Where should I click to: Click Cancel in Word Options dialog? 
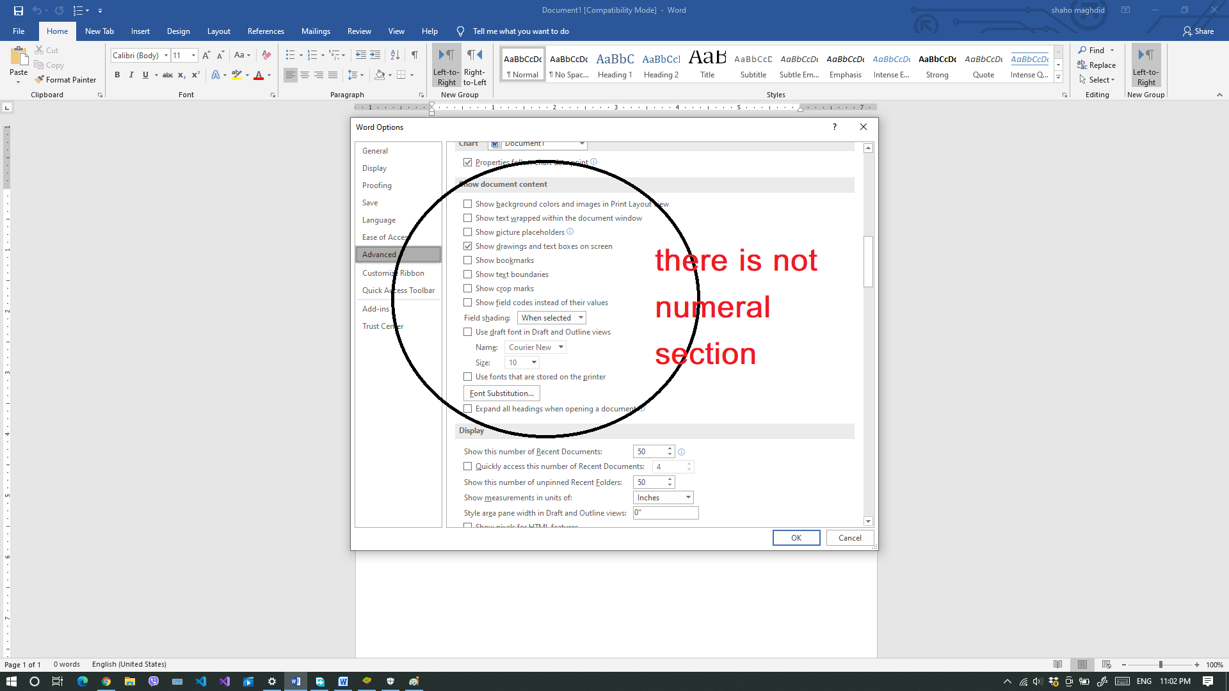point(850,538)
